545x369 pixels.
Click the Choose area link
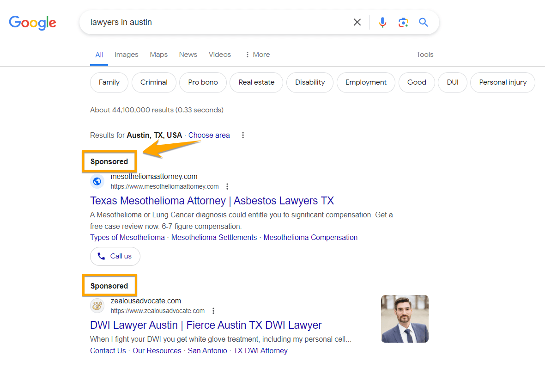tap(209, 135)
